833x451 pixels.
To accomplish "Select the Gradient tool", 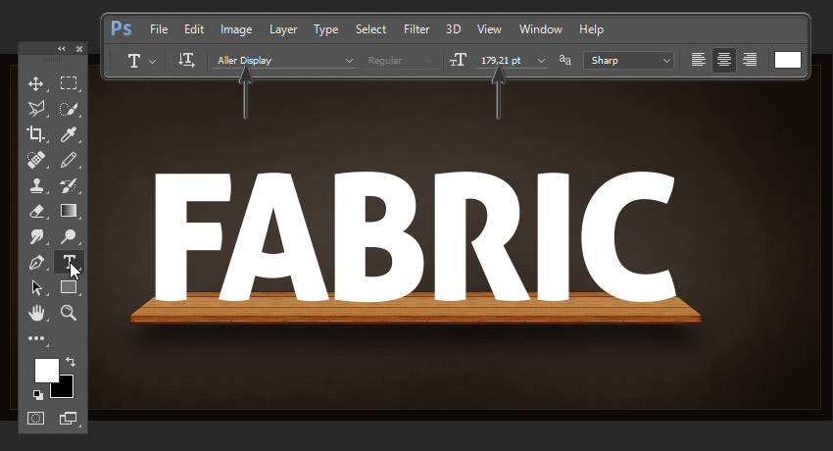I will pyautogui.click(x=68, y=211).
